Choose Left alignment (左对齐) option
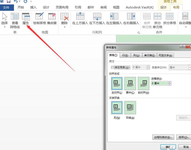 [117, 83]
